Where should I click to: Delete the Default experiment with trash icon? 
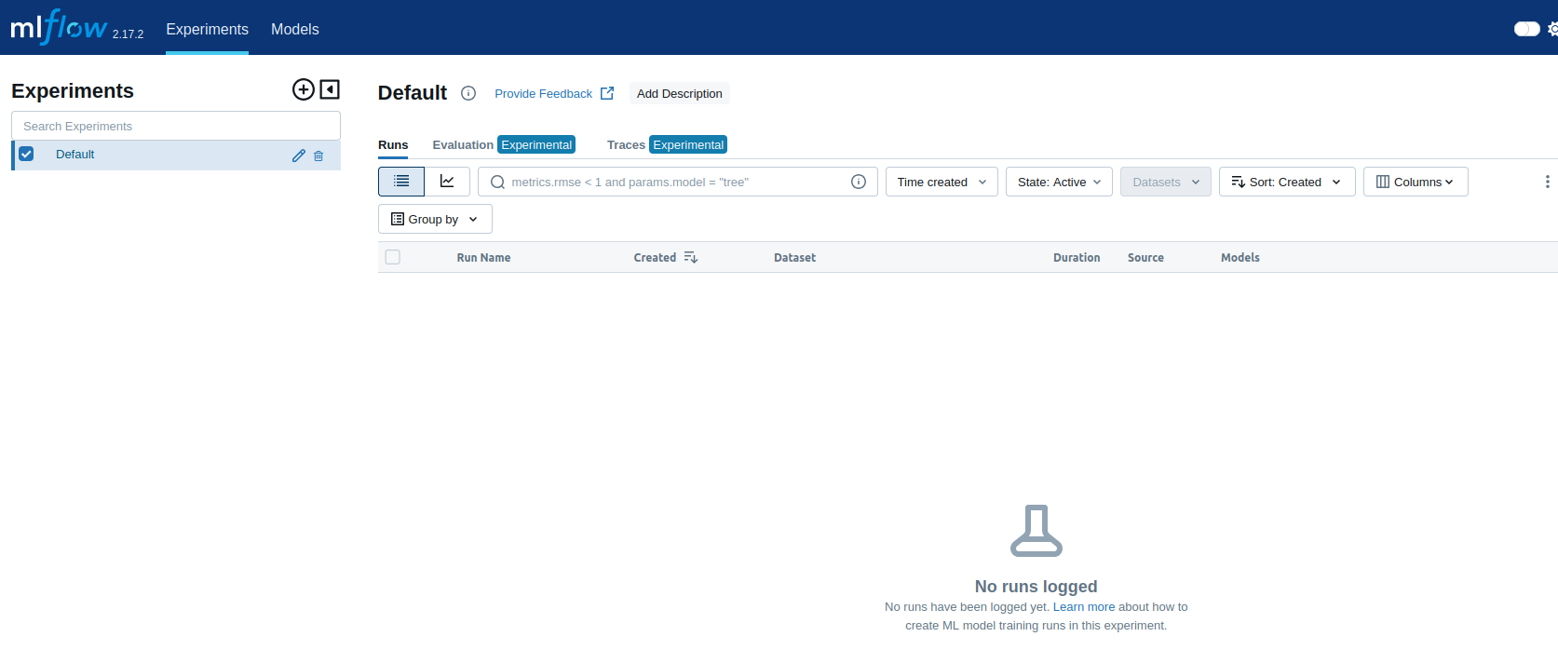pos(318,156)
